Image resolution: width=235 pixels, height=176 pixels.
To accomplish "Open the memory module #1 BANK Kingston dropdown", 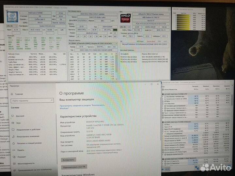I will 93,43.
